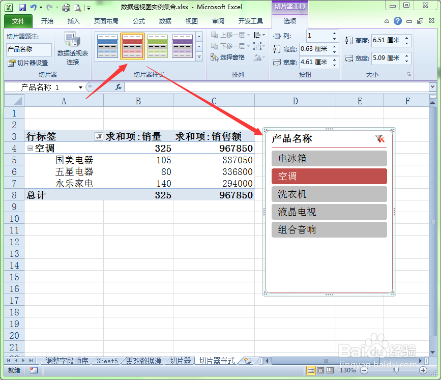Open size dialog launcher
Screen dimensions: 441x380
click(x=408, y=74)
